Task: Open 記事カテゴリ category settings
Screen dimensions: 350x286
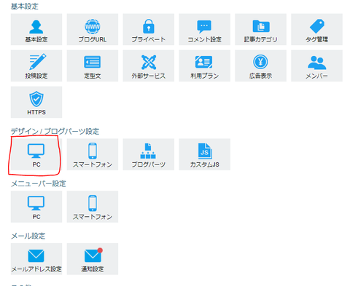Action: click(260, 29)
